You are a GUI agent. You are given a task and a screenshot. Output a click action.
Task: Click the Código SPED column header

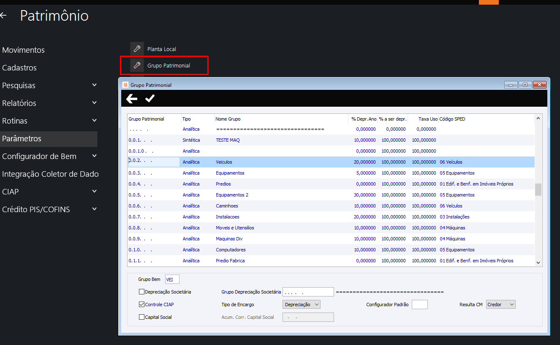486,119
